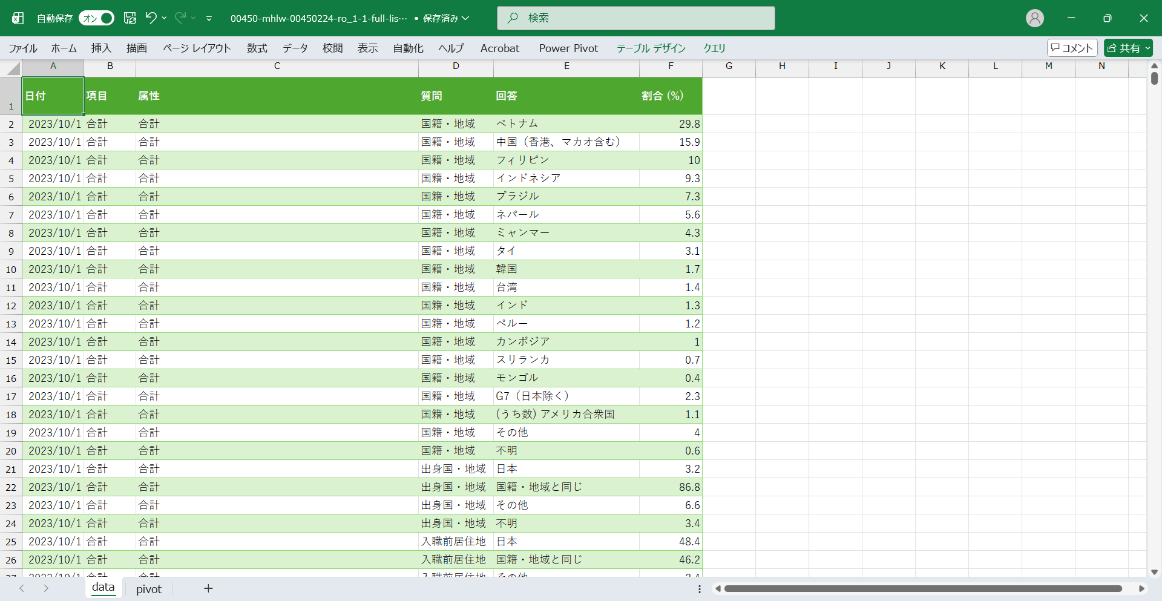1162x601 pixels.
Task: Click the scroll-right arrow on horizontal scrollbar
Action: tap(1141, 588)
